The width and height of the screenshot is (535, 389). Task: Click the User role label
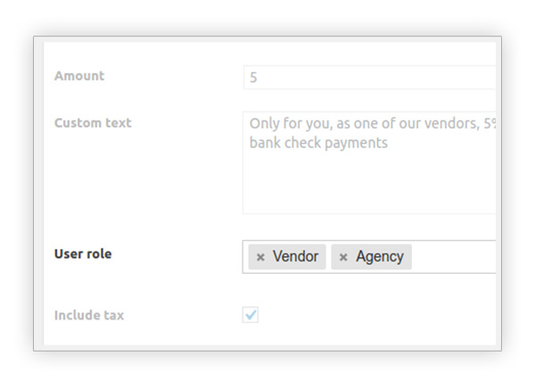83,253
